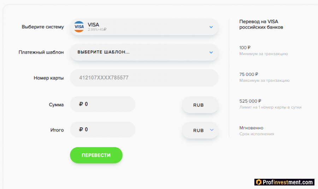This screenshot has height=189, width=318.
Task: Click the Платежный шаблон label
Action: tap(41, 52)
